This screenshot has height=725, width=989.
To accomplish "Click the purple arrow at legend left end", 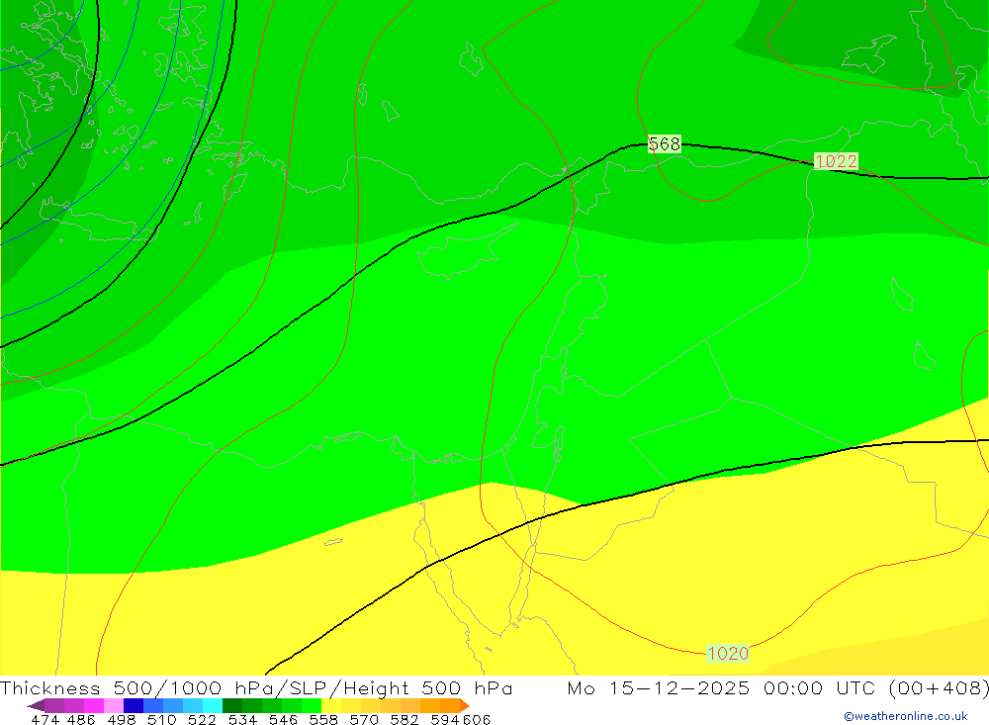I will (x=36, y=705).
